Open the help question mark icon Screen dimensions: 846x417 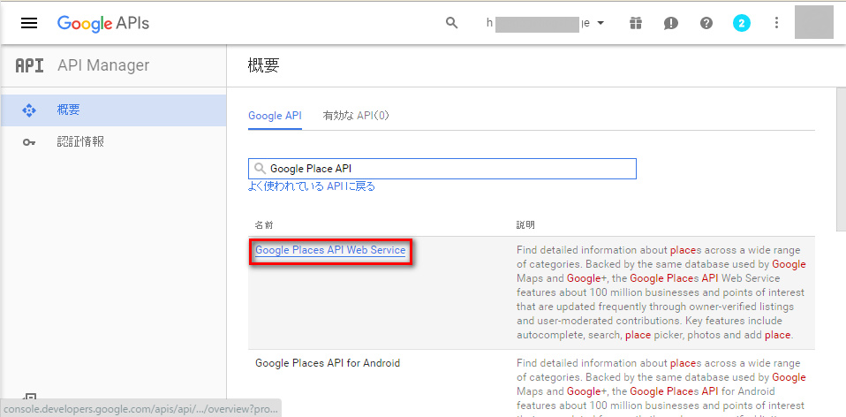pyautogui.click(x=706, y=23)
